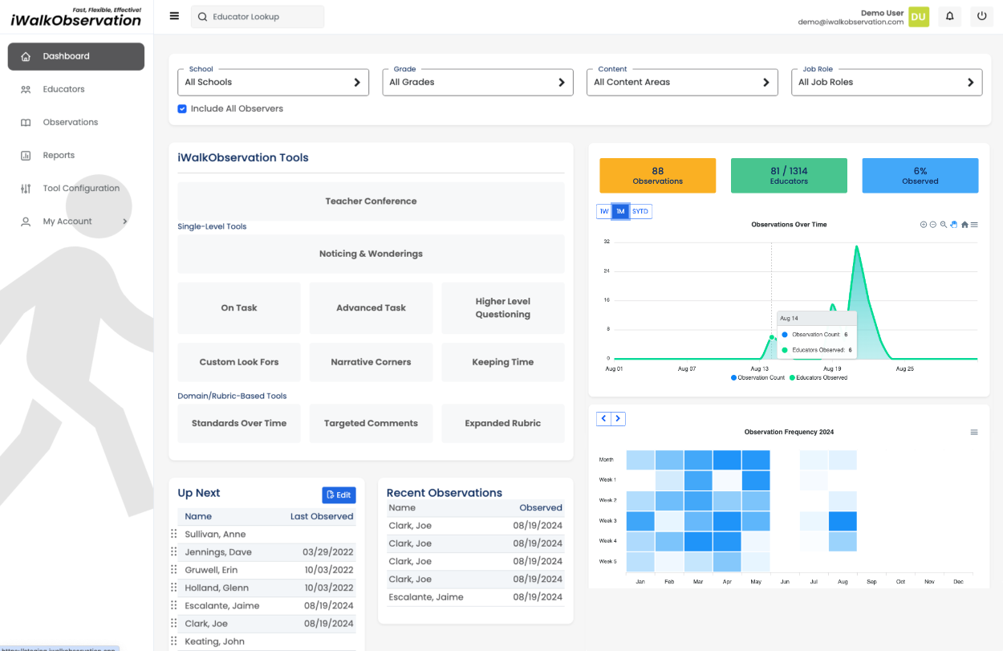Toggle Include All Observers checkbox
The width and height of the screenshot is (1003, 651).
182,108
